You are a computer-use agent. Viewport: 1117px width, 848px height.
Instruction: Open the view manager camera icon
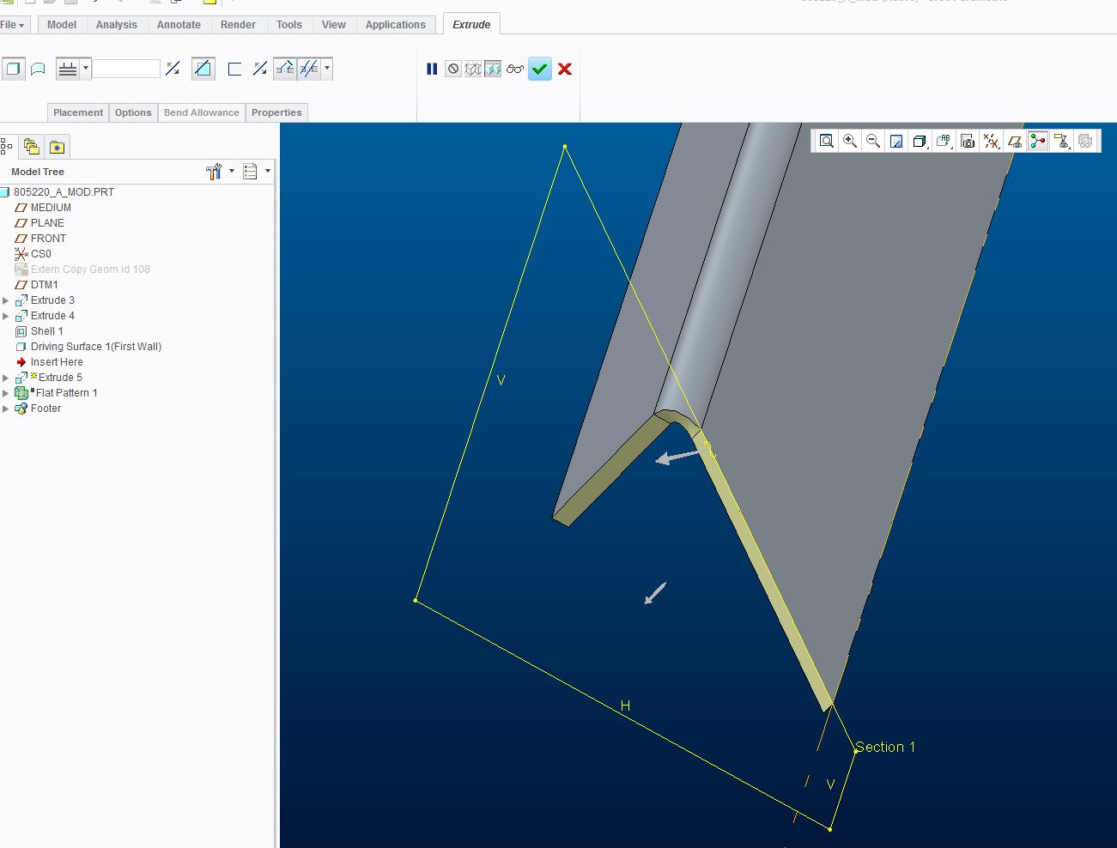pos(968,141)
